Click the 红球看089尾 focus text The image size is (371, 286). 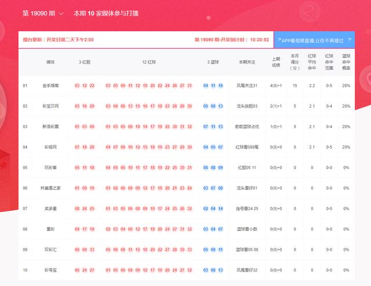click(x=247, y=147)
